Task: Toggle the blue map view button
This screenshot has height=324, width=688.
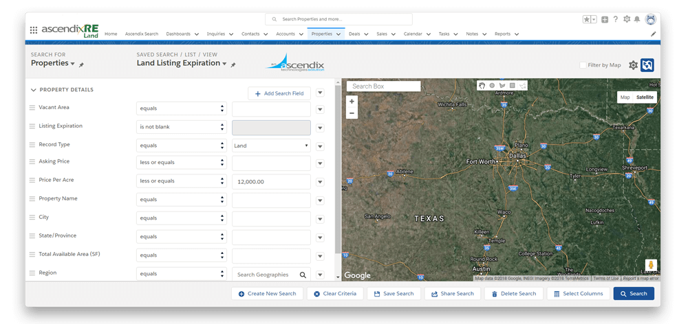Action: click(x=647, y=65)
